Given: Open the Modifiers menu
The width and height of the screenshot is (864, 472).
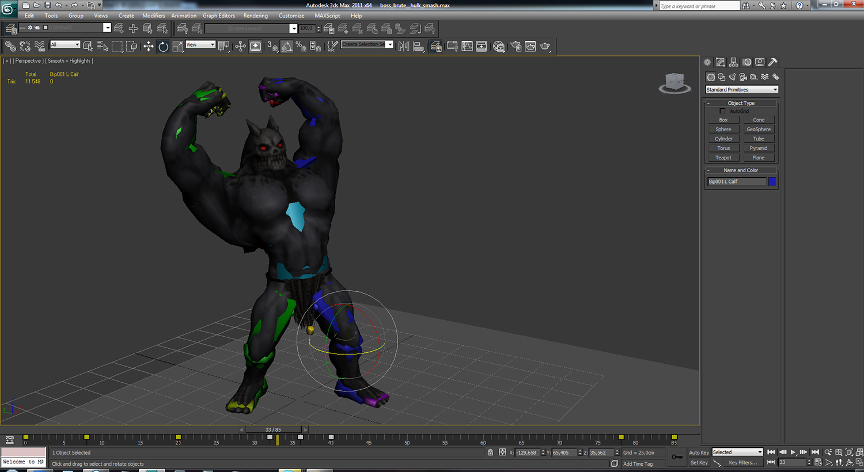Looking at the screenshot, I should (x=153, y=16).
